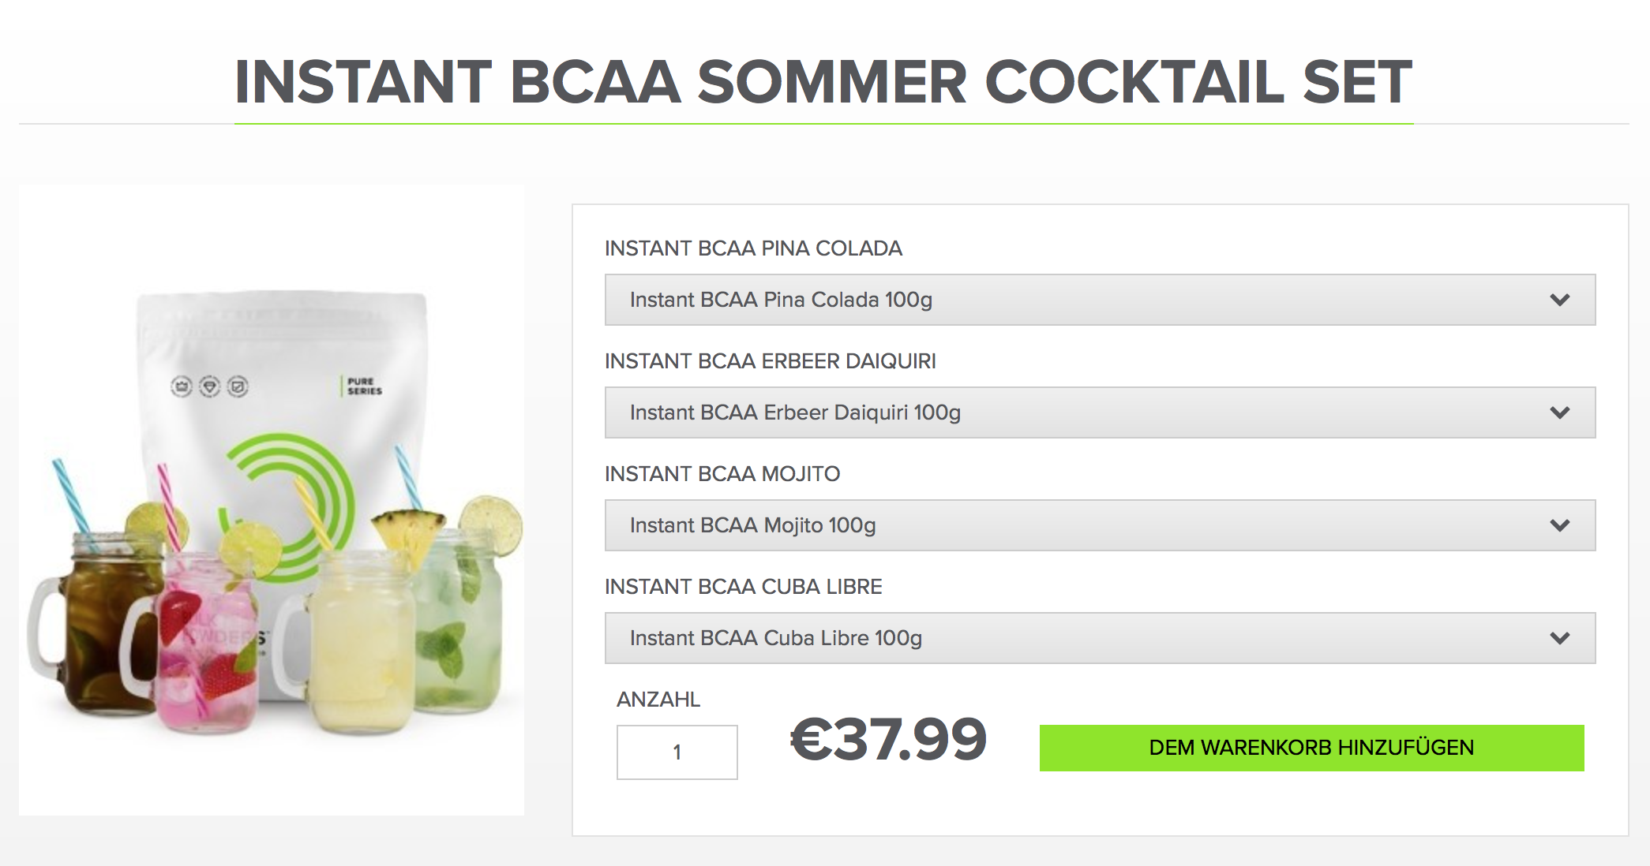Screen dimensions: 1650x866
Task: Click the chevron arrow on the Pina Colada dropdown
Action: [x=1559, y=300]
